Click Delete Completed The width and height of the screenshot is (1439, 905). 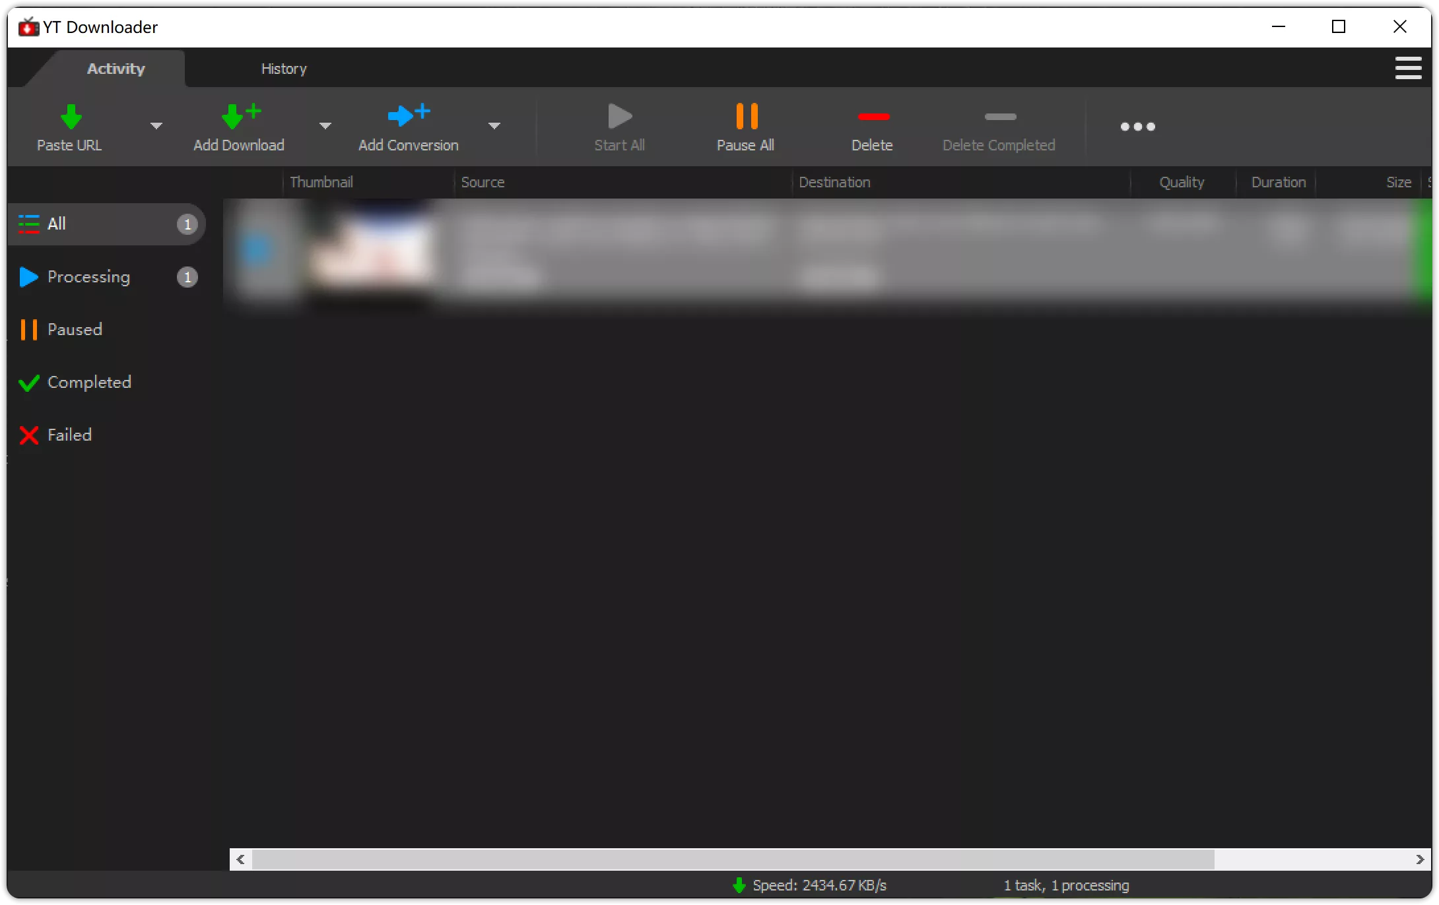tap(999, 127)
